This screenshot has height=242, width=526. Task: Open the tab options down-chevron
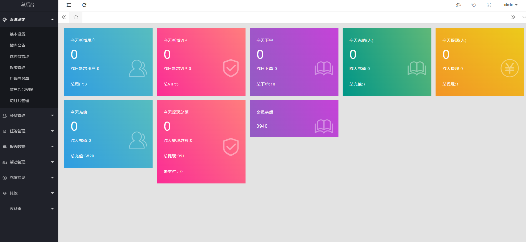pyautogui.click(x=524, y=17)
